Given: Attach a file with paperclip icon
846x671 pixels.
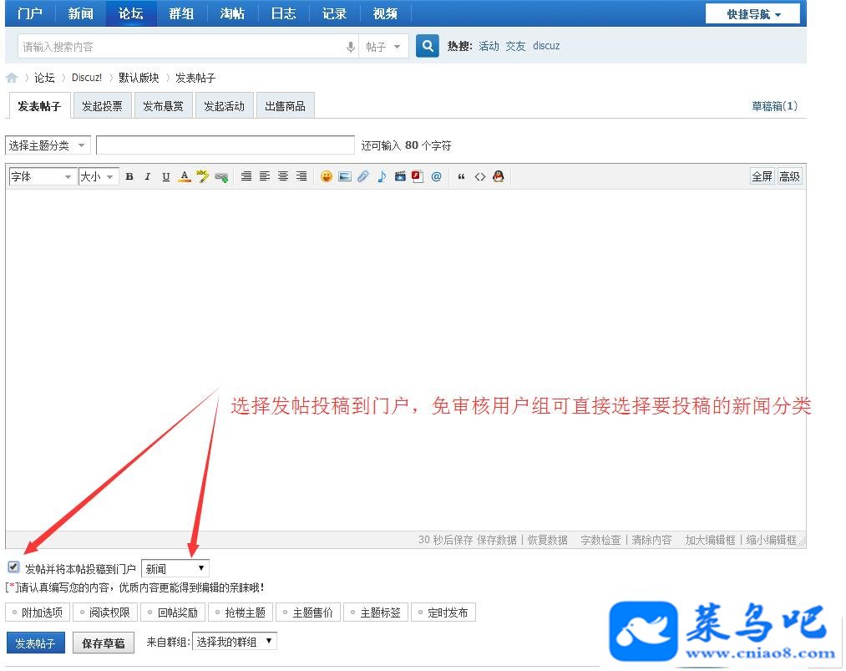Looking at the screenshot, I should coord(363,176).
